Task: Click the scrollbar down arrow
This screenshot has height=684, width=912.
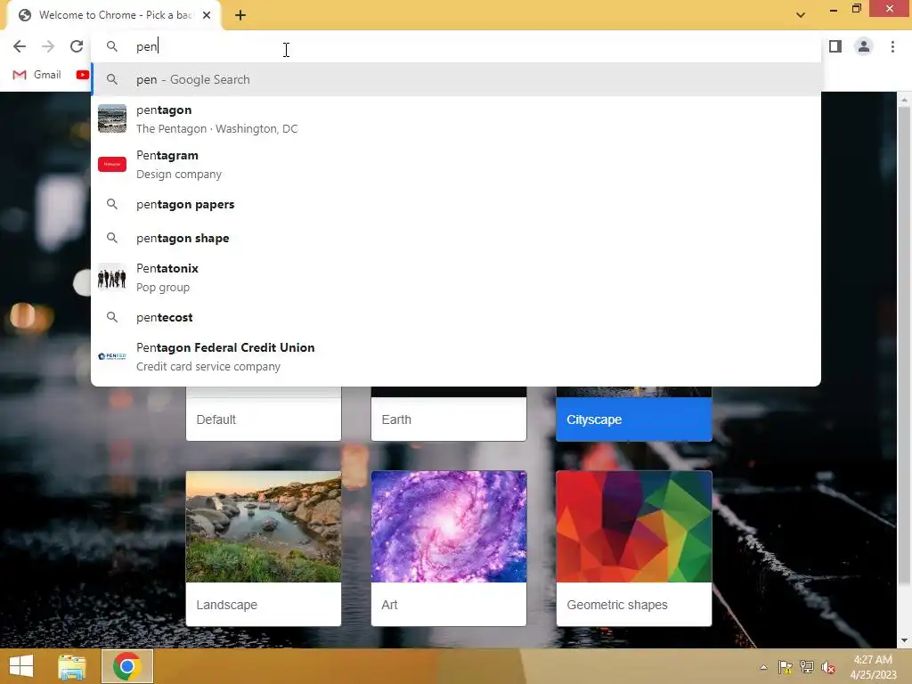Action: [904, 641]
